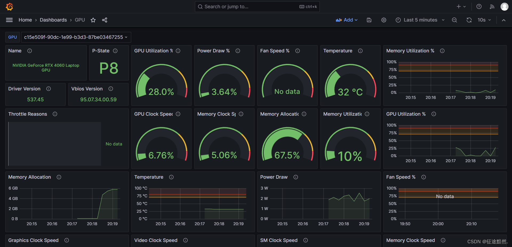This screenshot has height=247, width=512.
Task: Click the 5.06% memory clock value
Action: [224, 155]
